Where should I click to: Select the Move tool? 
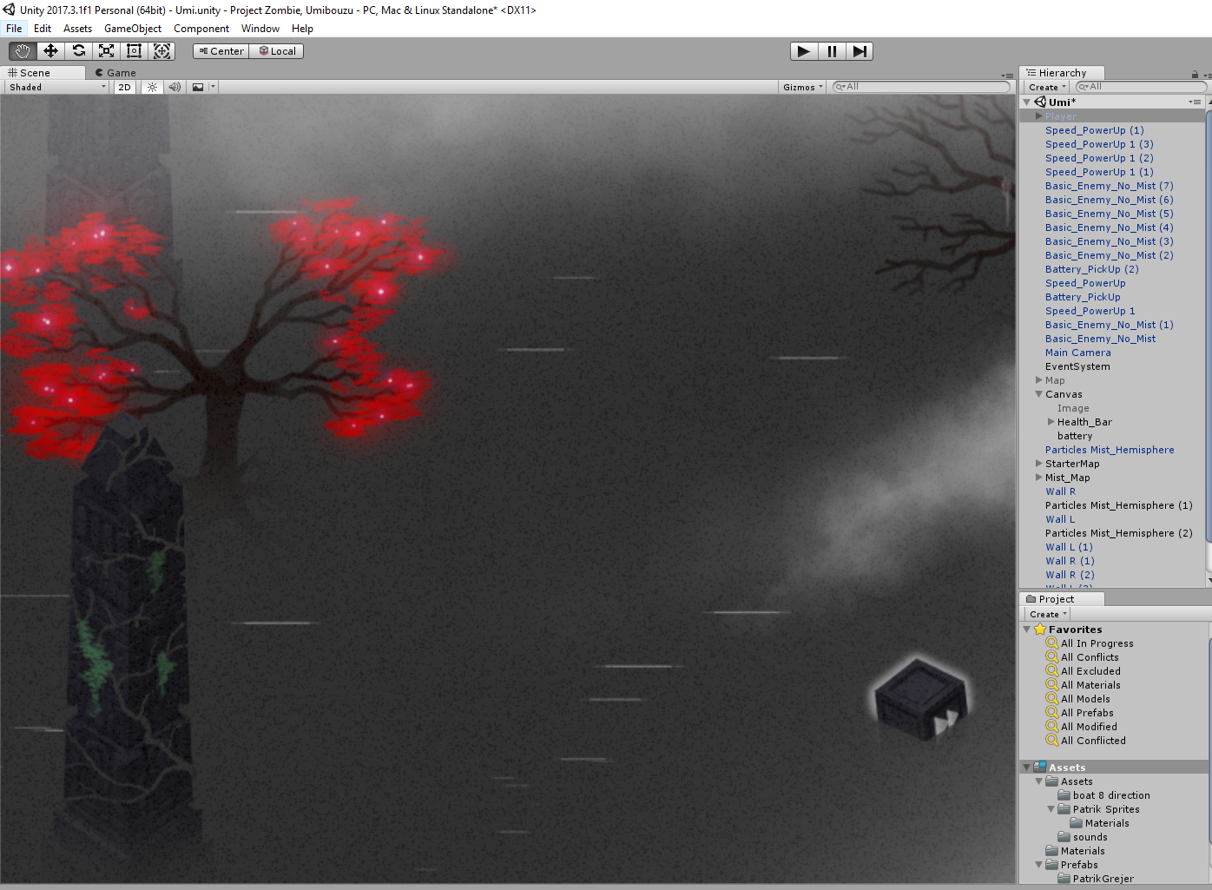pos(50,51)
